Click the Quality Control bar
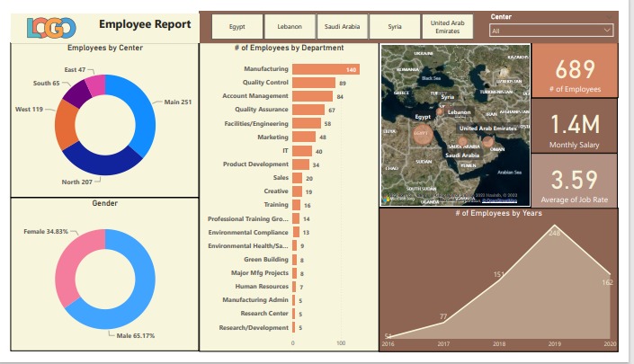This screenshot has width=634, height=364. pyautogui.click(x=314, y=83)
